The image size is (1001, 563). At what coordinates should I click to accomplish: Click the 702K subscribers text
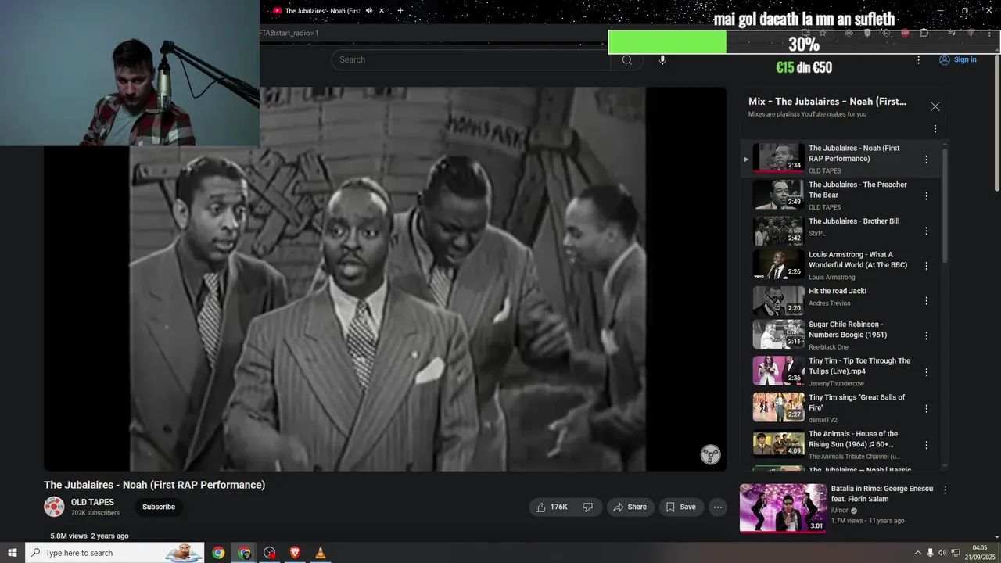[x=95, y=513]
